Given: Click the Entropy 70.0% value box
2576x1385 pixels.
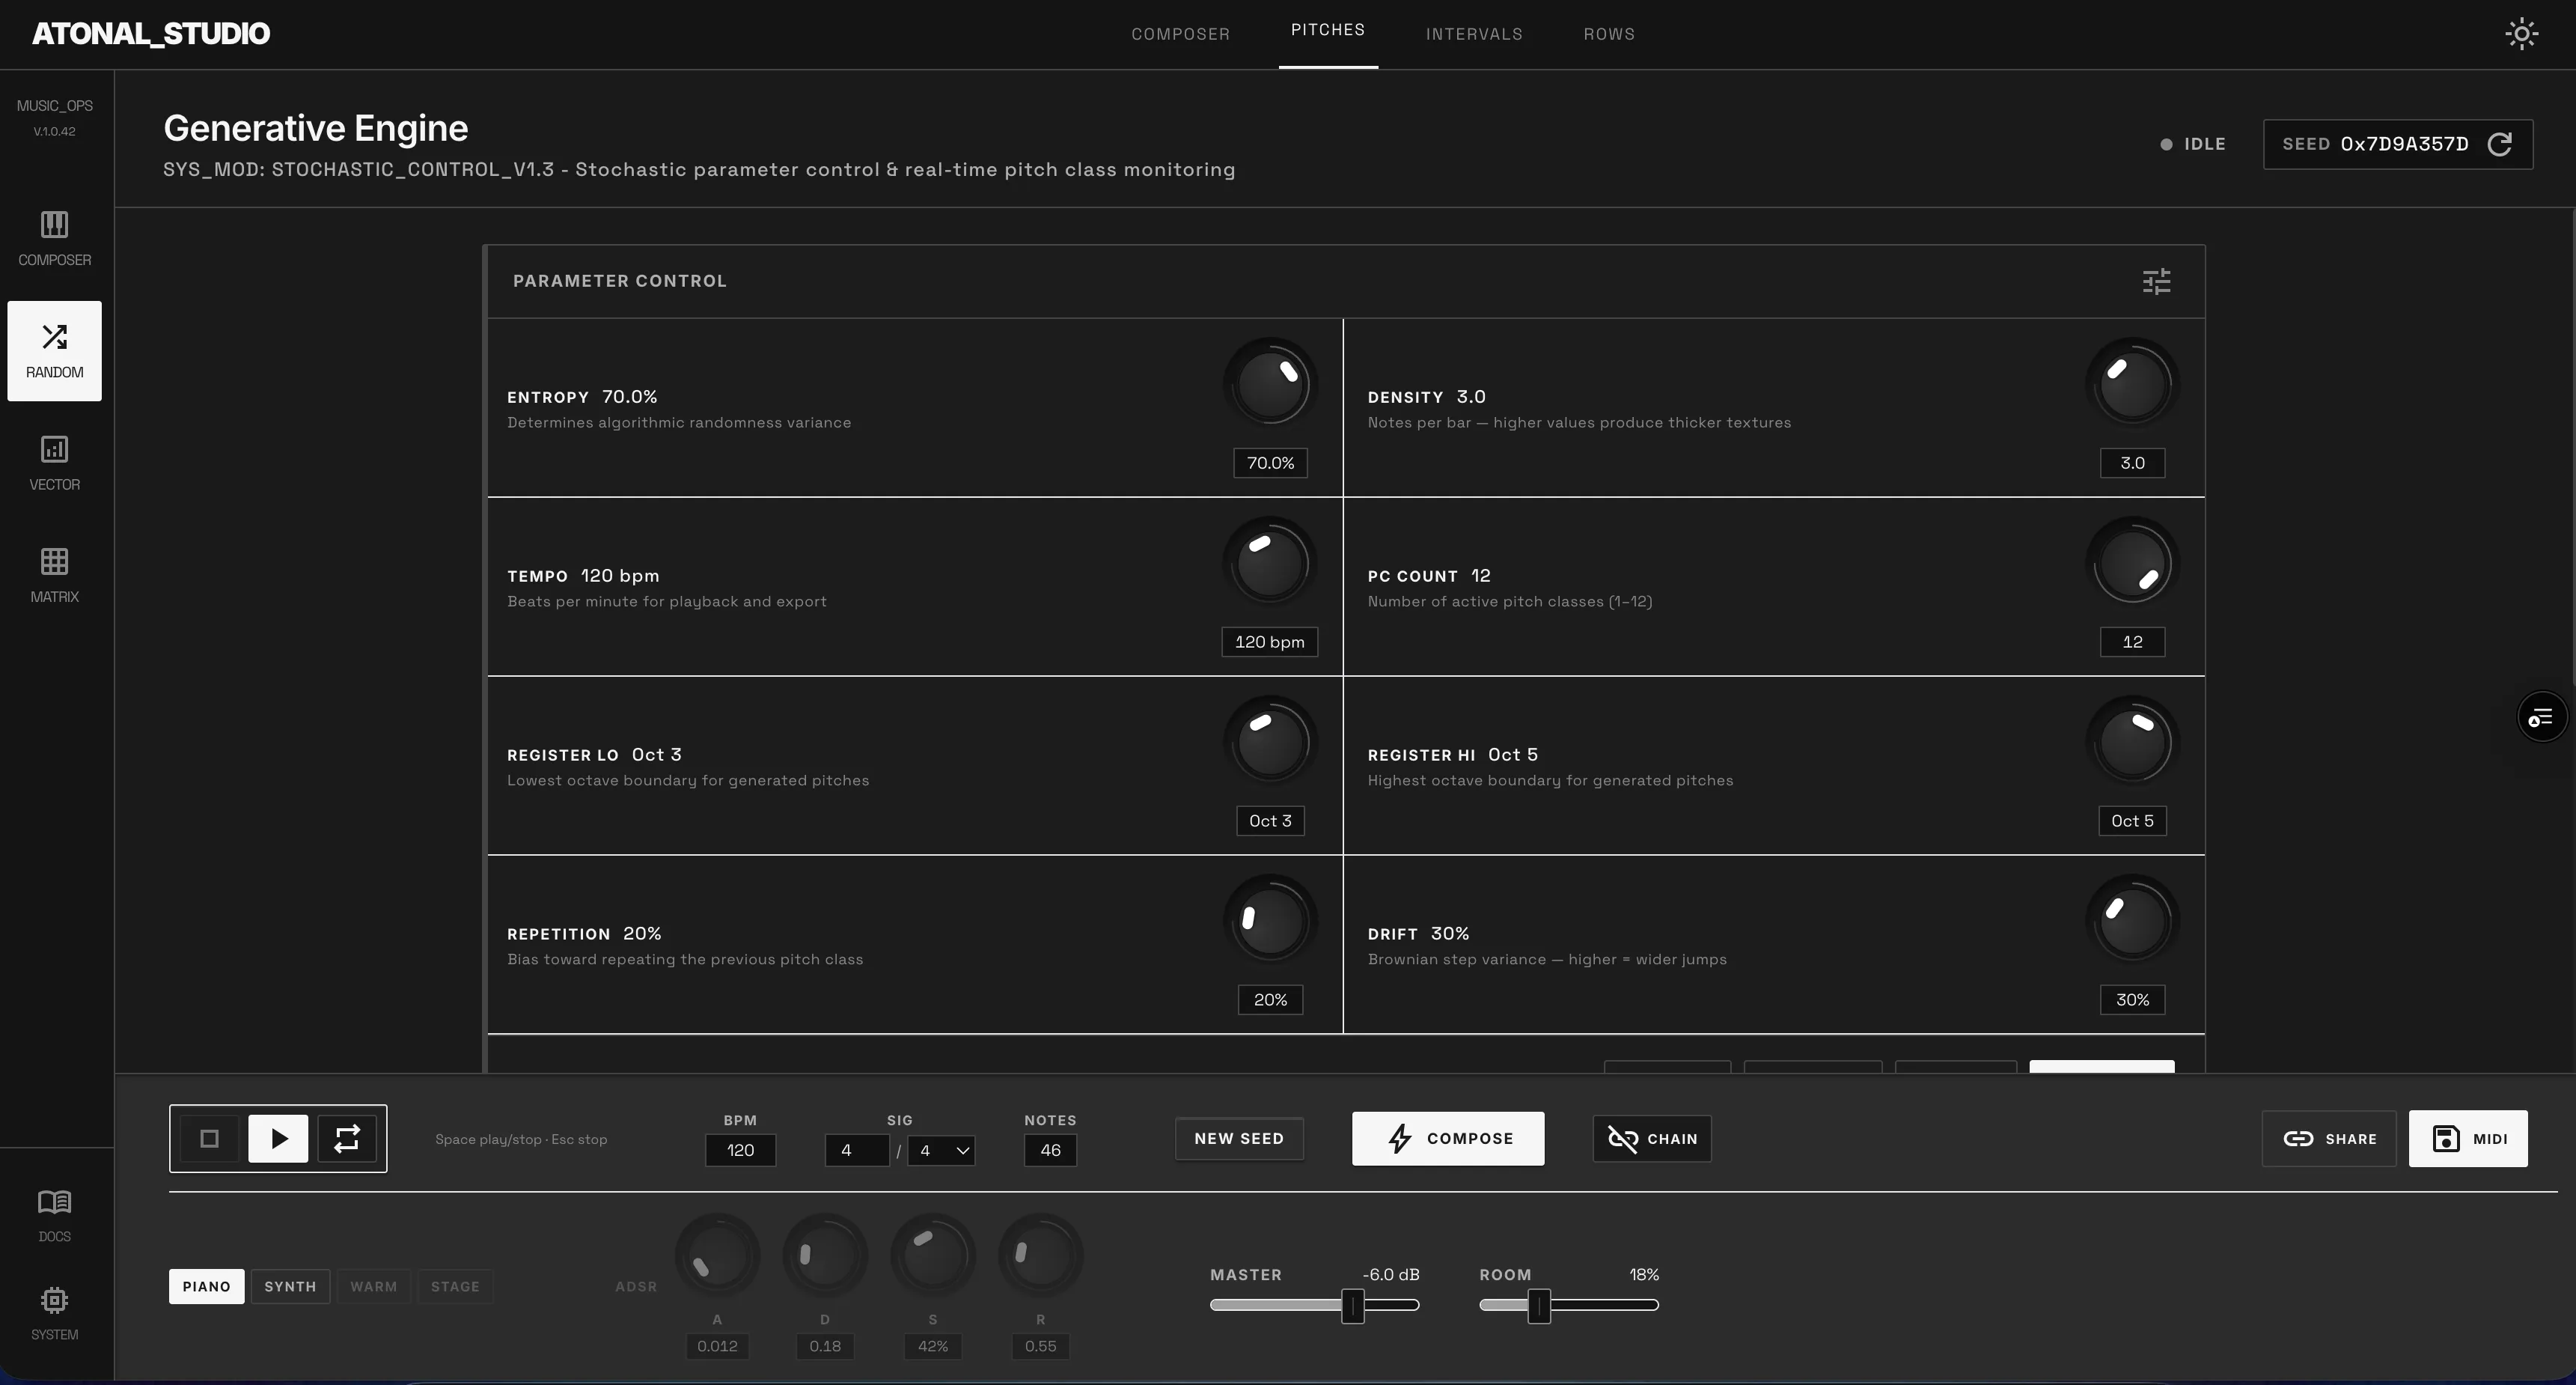Looking at the screenshot, I should (x=1270, y=463).
